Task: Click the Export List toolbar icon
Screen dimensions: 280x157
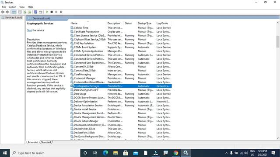Action: 29,12
